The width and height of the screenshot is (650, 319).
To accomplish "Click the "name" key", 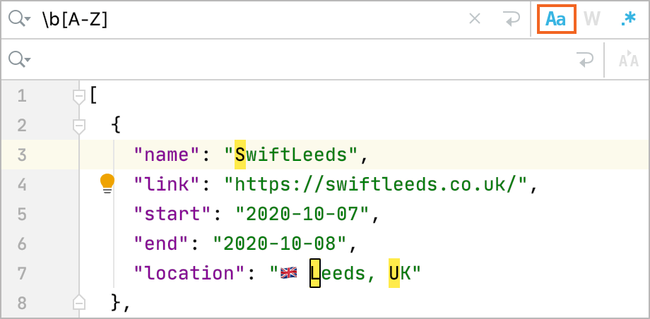I will [x=167, y=155].
